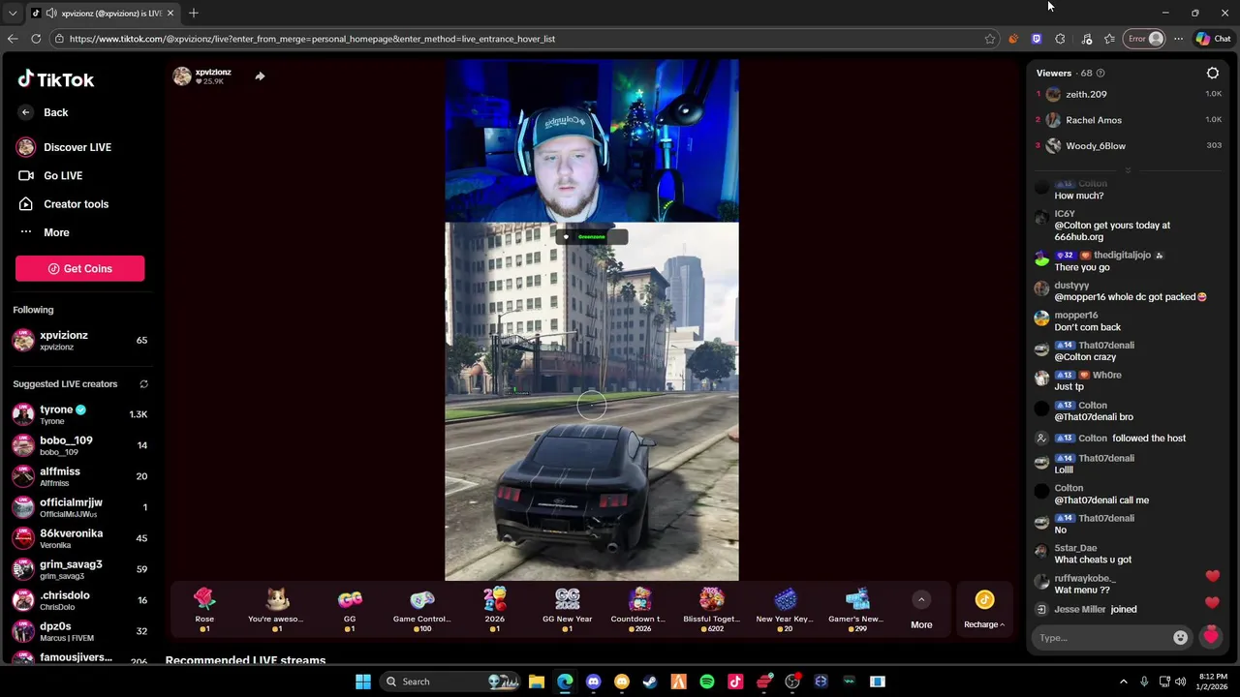Open .chrisdolo live stream
1240x697 pixels.
click(x=79, y=600)
